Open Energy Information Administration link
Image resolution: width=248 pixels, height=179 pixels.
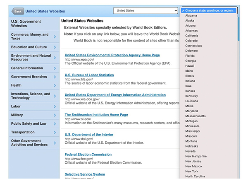pos(115,94)
